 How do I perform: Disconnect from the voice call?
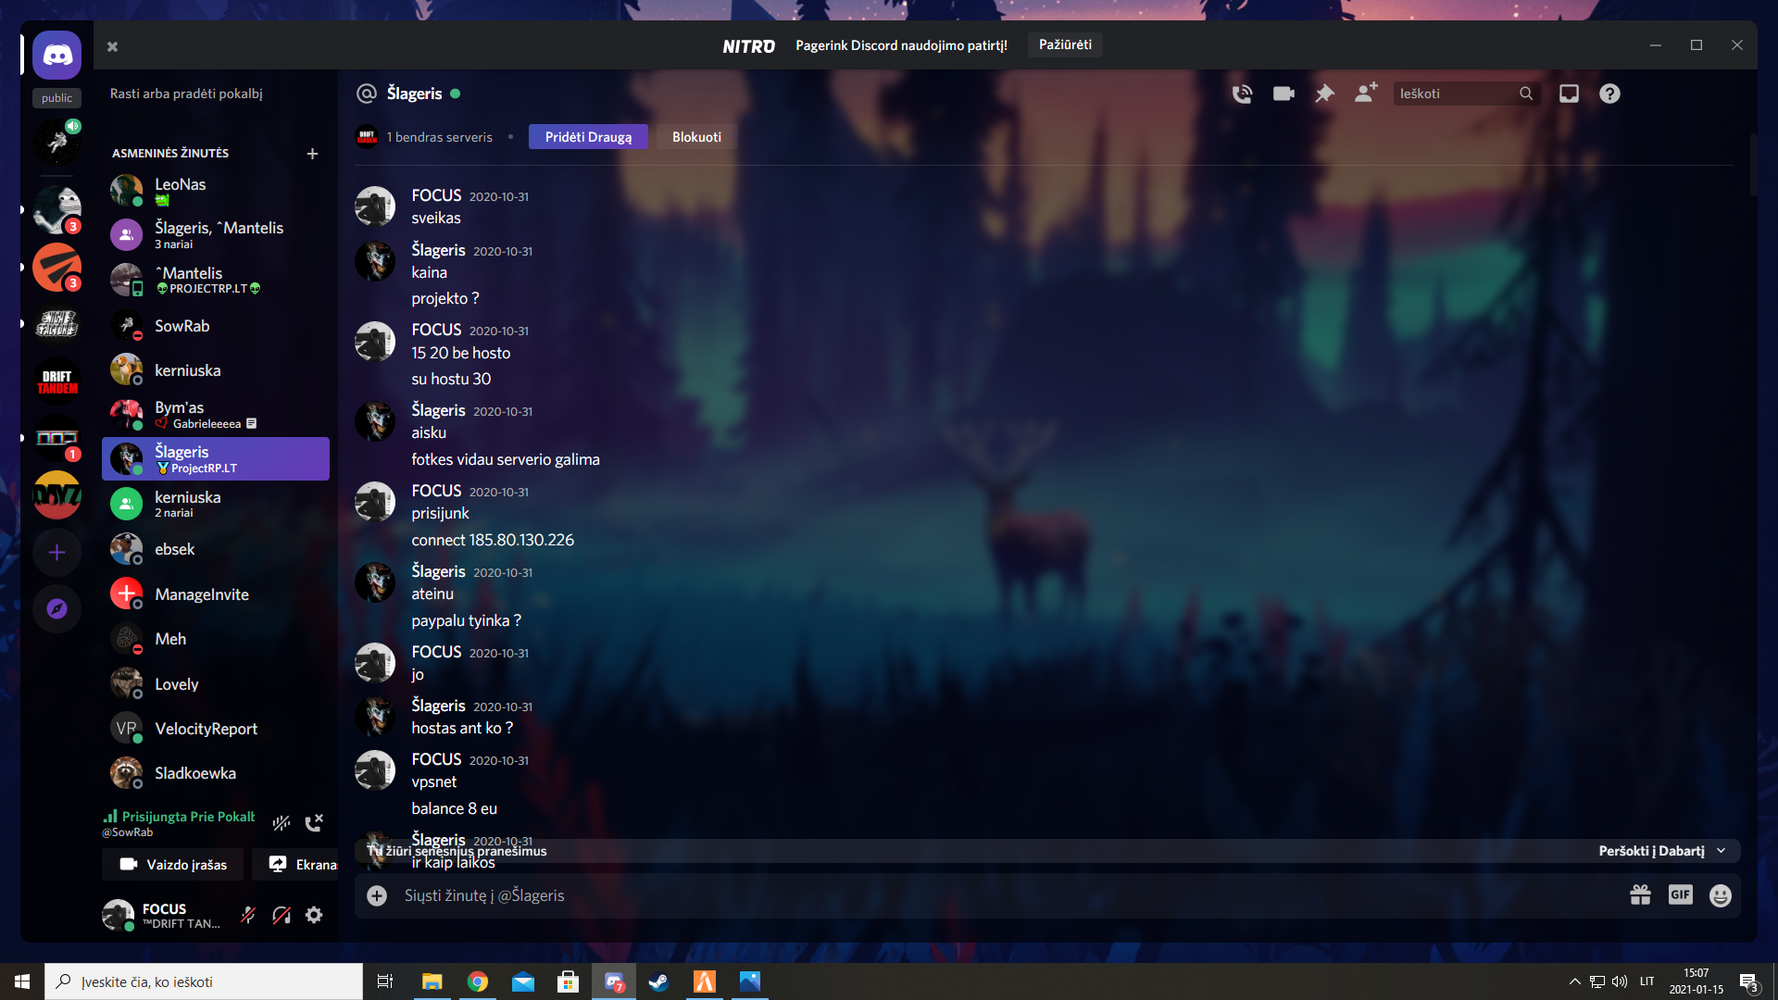tap(314, 822)
